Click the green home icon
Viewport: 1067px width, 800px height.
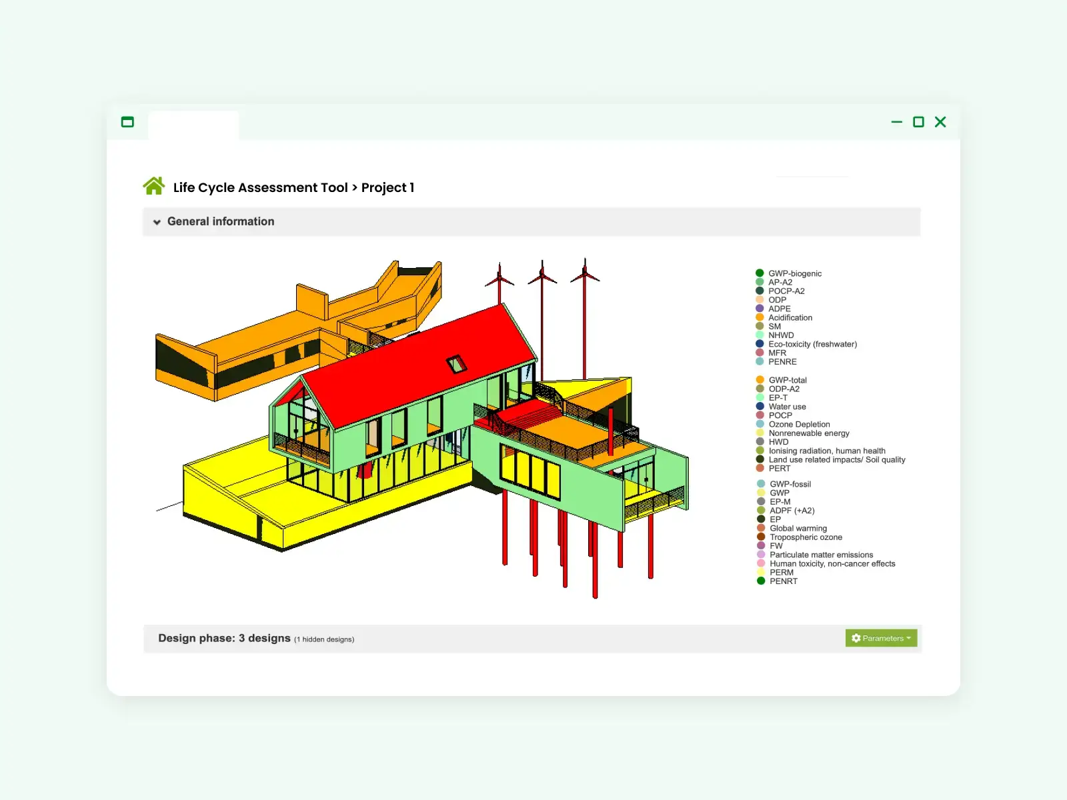click(154, 186)
